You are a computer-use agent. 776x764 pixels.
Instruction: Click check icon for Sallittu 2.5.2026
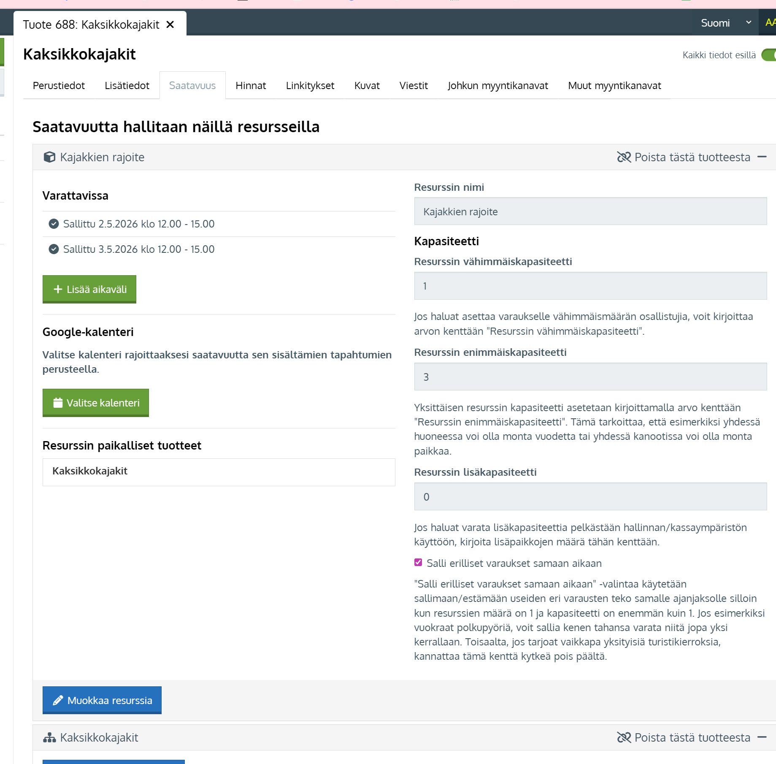click(54, 224)
